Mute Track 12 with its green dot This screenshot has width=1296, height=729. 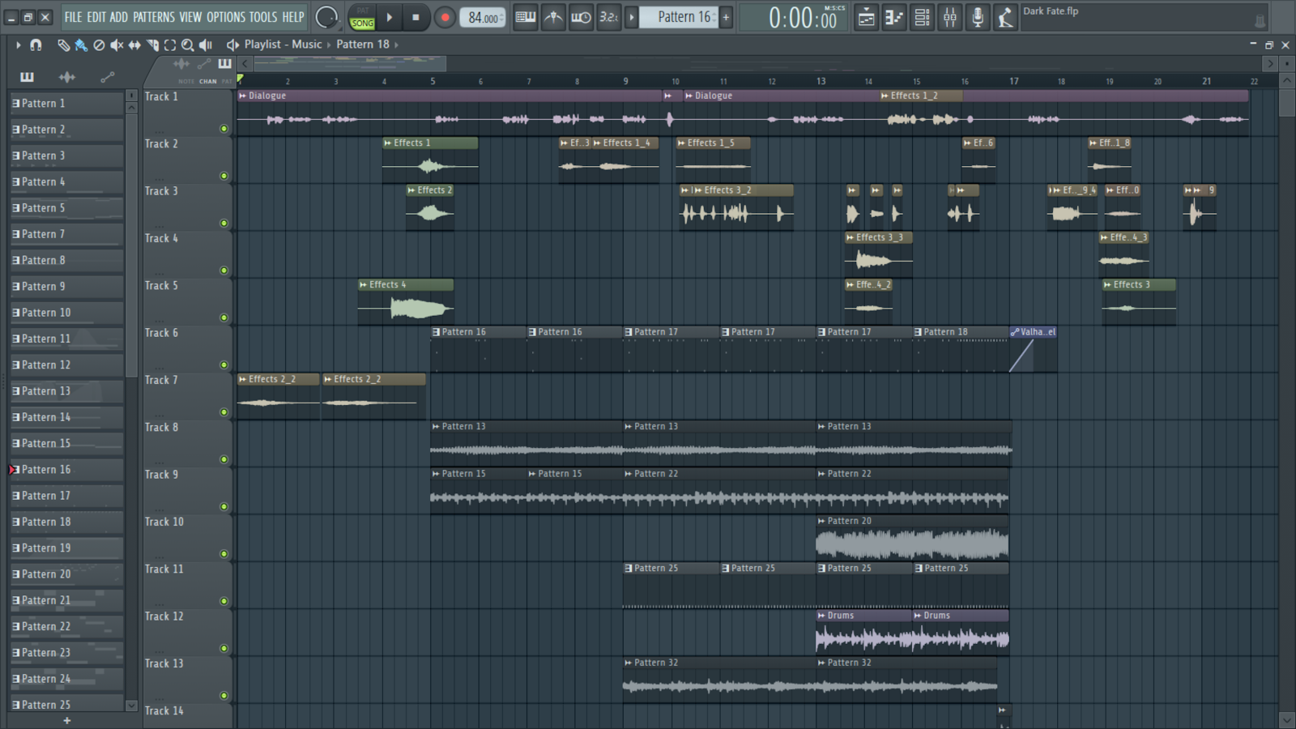224,649
